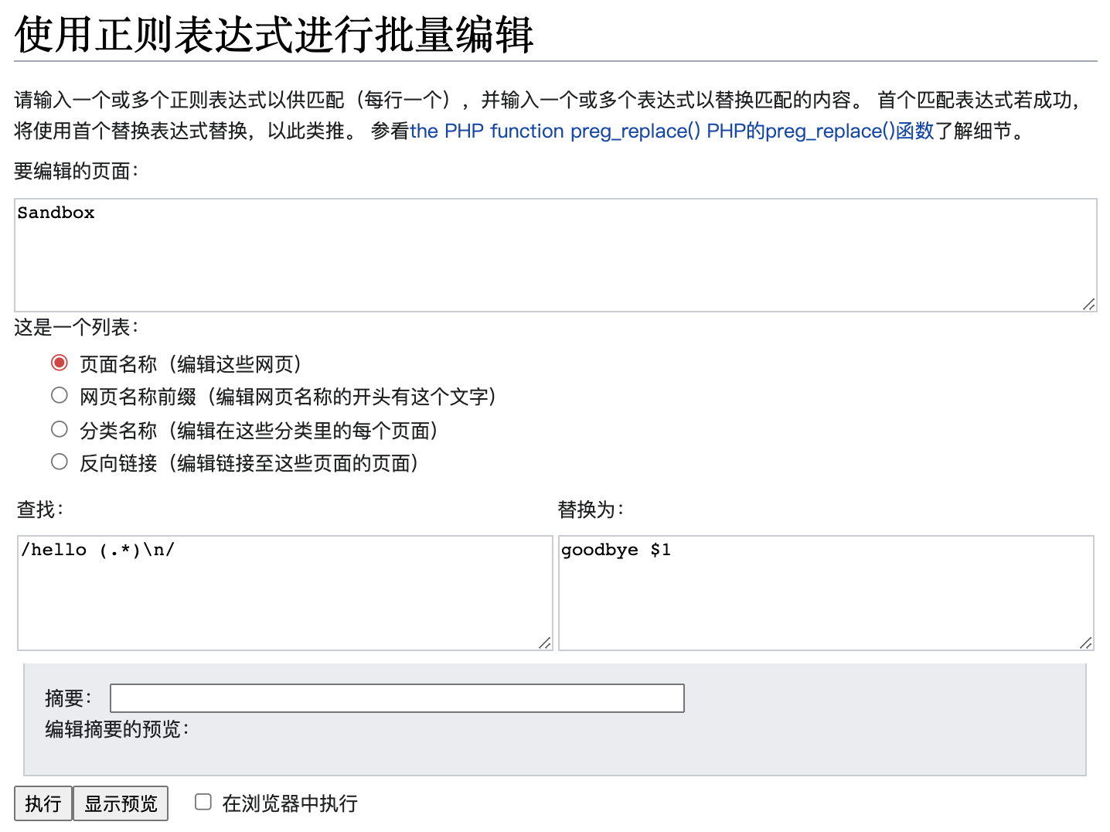Click inside the 替换为 replacement textarea
This screenshot has height=832, width=1110.
point(826,593)
